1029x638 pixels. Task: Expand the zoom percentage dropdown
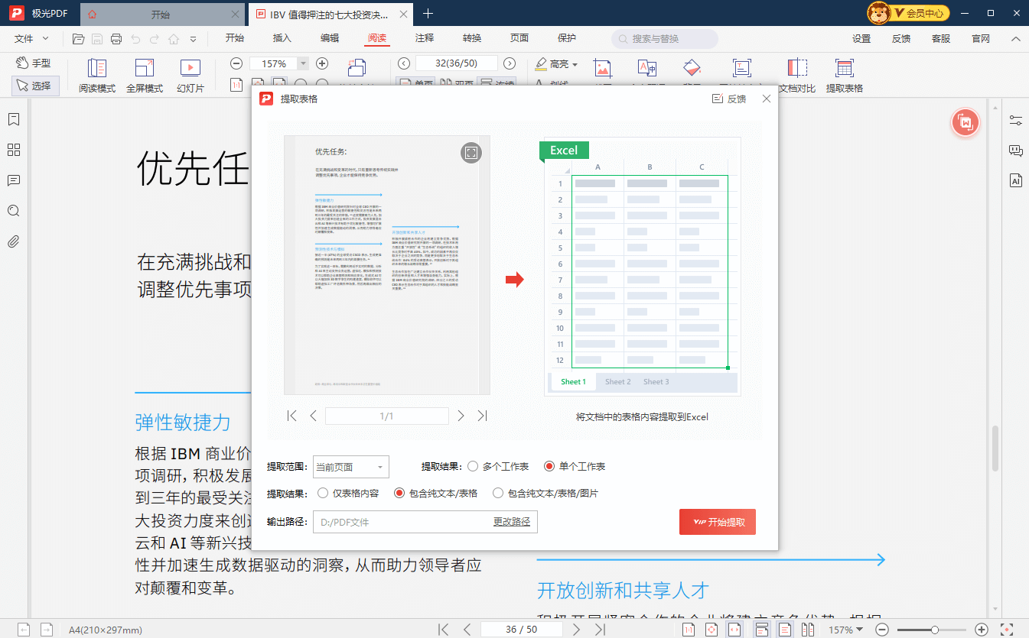(301, 63)
